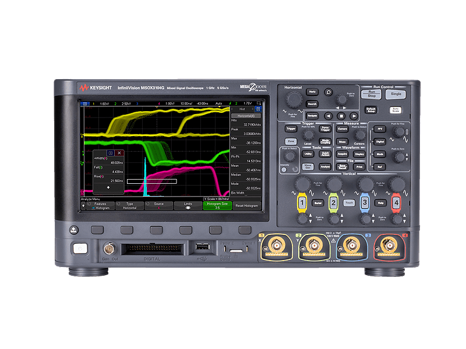
Task: Tap the Print key
Action: [x=359, y=167]
